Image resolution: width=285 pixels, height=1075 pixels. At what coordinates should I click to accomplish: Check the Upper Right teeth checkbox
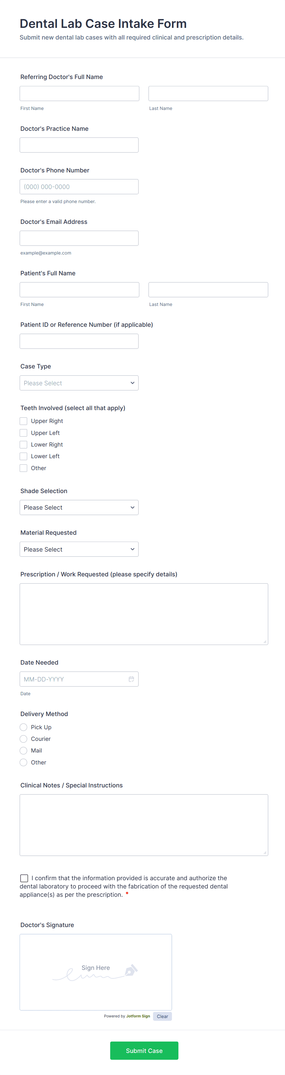coord(24,421)
